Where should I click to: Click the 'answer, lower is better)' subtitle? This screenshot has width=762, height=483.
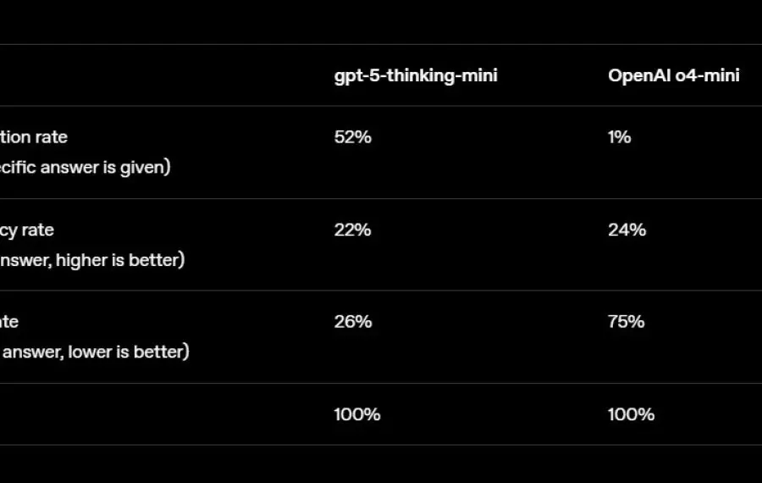coord(96,352)
